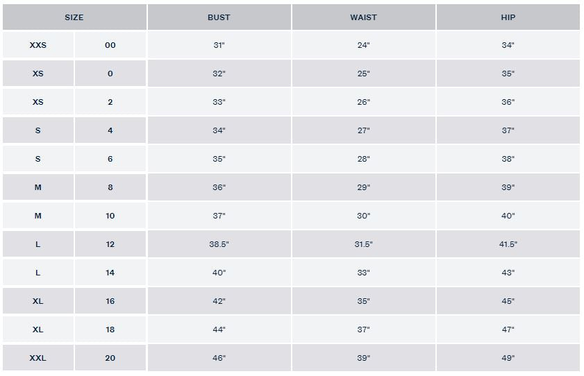Click the BUST column header
Viewport: 584px width, 376px height.
(219, 17)
